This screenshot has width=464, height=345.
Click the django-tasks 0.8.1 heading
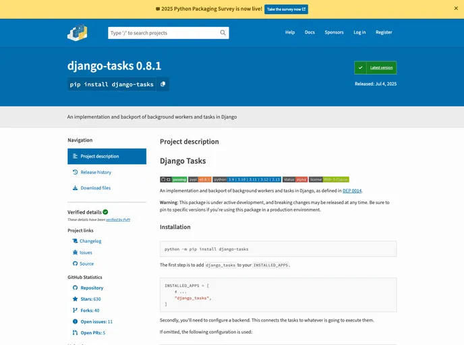coord(114,65)
